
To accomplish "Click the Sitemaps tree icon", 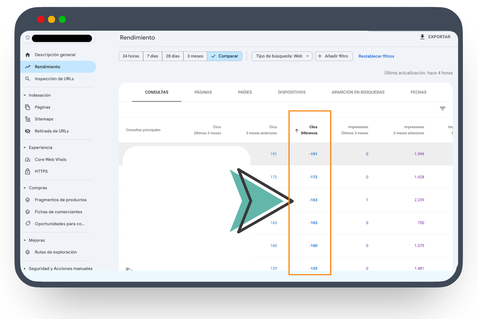I will [x=27, y=119].
